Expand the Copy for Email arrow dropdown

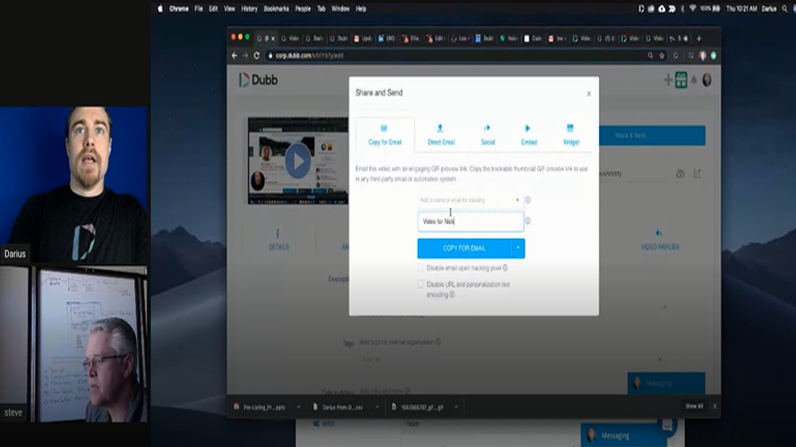[517, 248]
